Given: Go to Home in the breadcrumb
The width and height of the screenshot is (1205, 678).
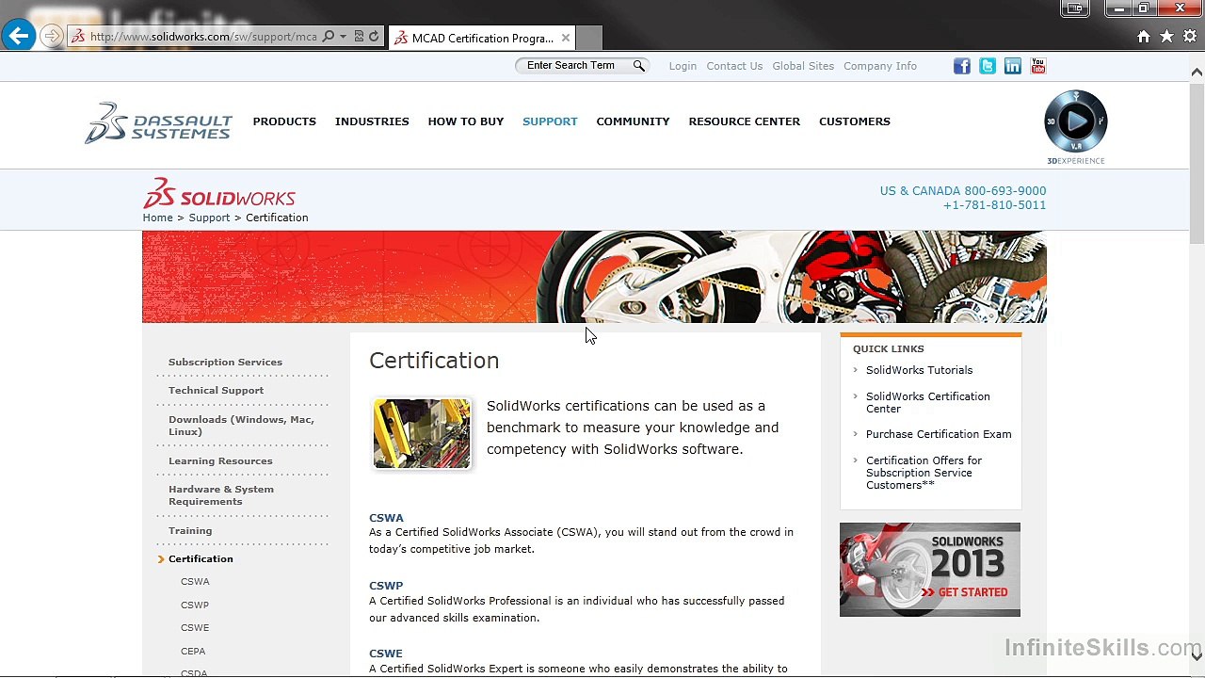Looking at the screenshot, I should pyautogui.click(x=157, y=218).
